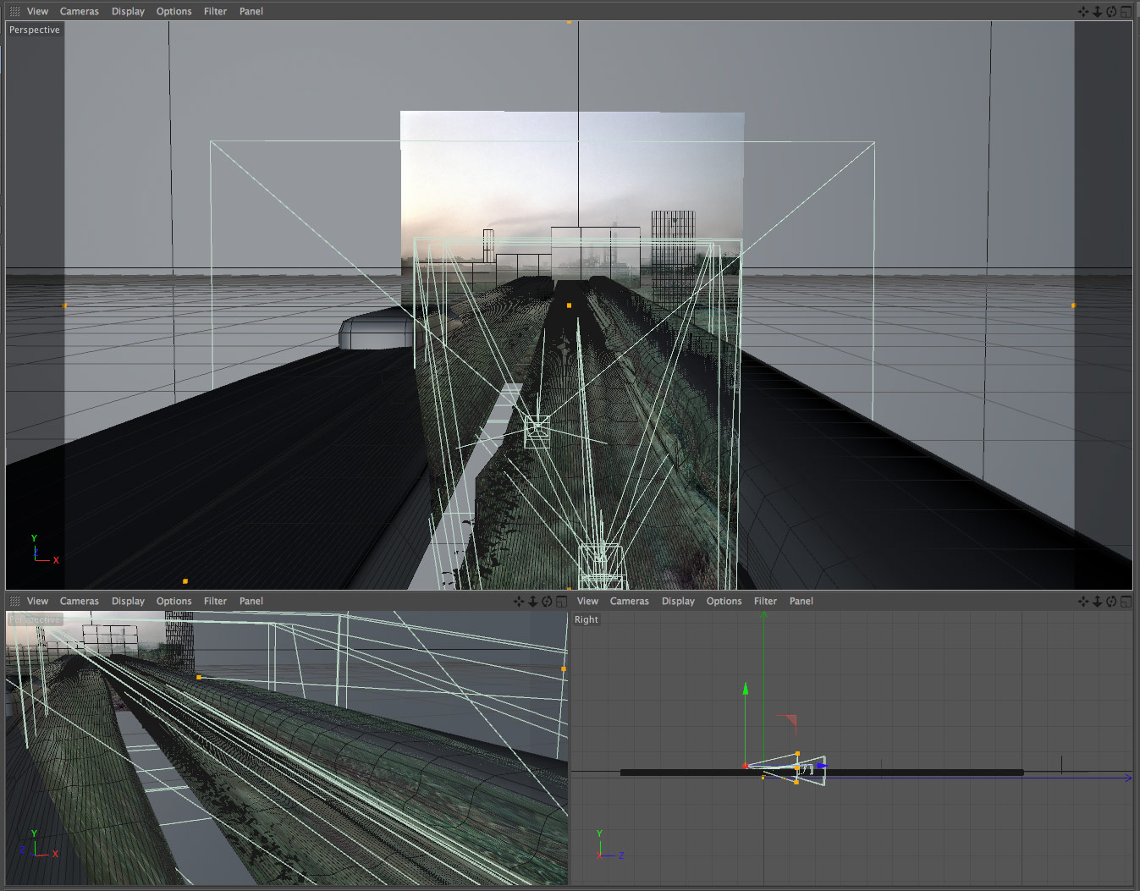Click the rotate camera icon in the bottom-left viewport
The height and width of the screenshot is (891, 1140).
(547, 602)
